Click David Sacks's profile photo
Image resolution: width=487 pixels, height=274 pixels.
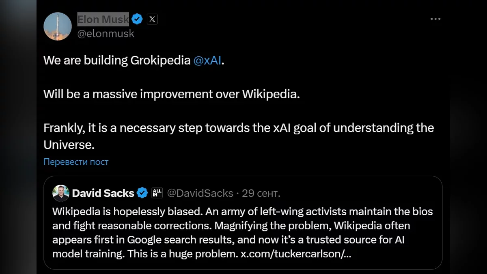[x=61, y=193]
